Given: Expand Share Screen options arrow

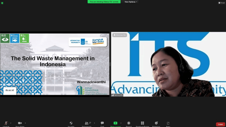Looking at the screenshot, I should [120, 123].
